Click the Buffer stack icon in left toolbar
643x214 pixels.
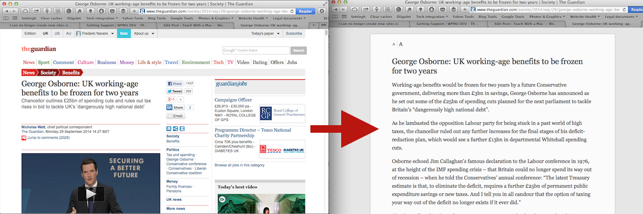point(123,11)
